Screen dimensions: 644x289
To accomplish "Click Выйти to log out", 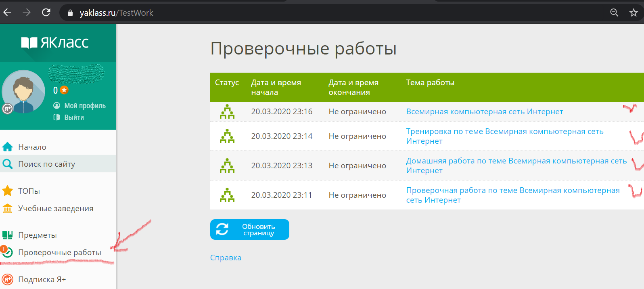I will 74,117.
